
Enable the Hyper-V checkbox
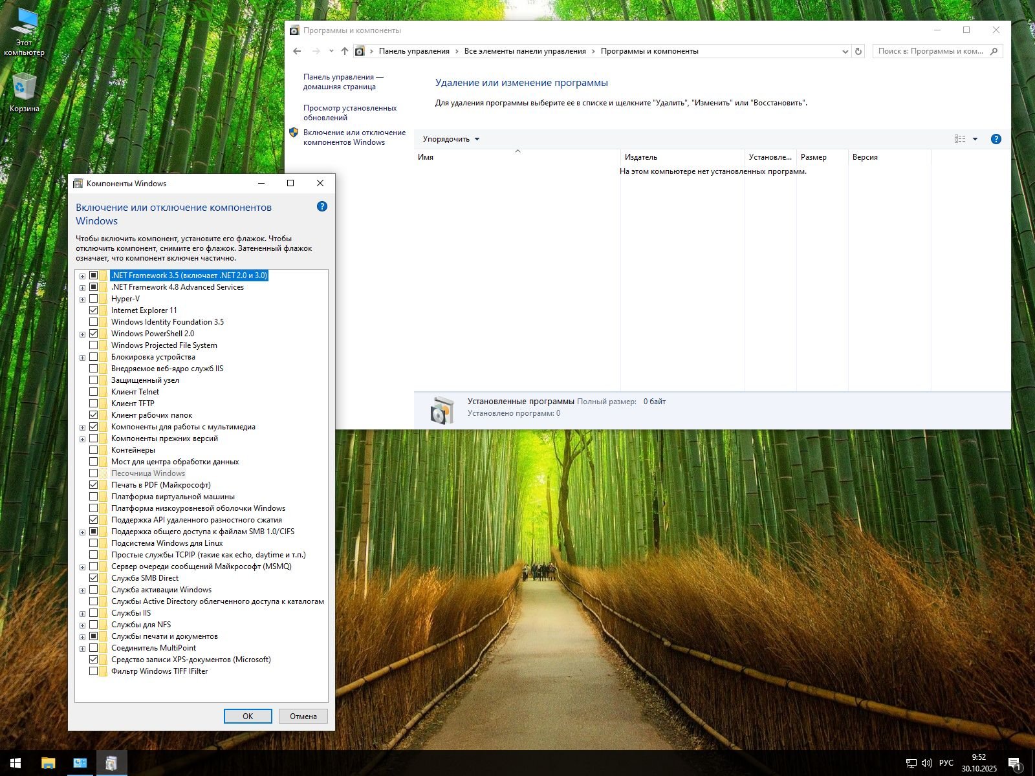(x=94, y=299)
